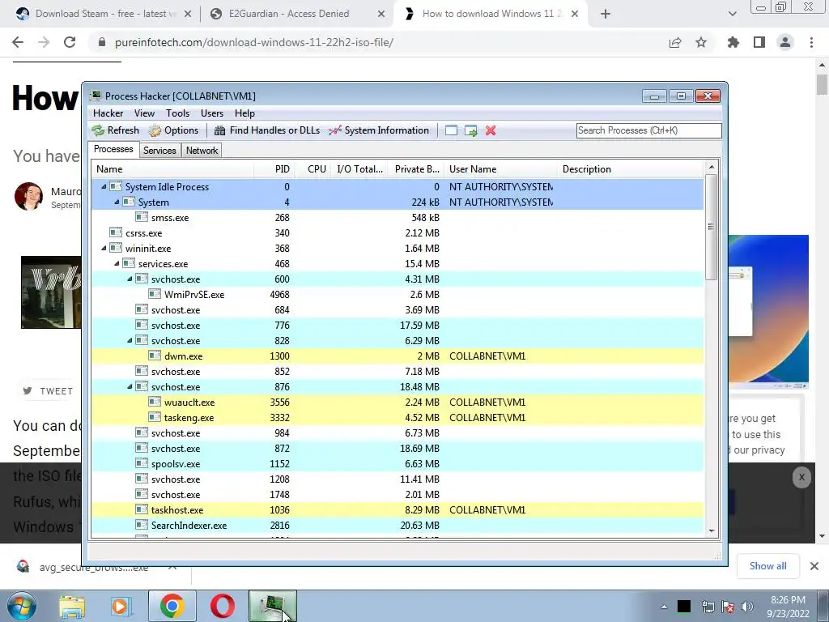Viewport: 829px width, 622px height.
Task: Open Chrome tab search dropdown arrow
Action: [732, 14]
